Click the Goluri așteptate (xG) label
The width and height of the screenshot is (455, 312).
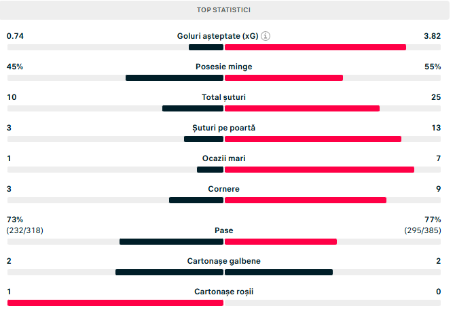[217, 36]
